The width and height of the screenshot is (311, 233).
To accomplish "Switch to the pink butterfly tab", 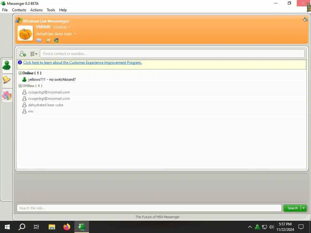I will click(7, 96).
